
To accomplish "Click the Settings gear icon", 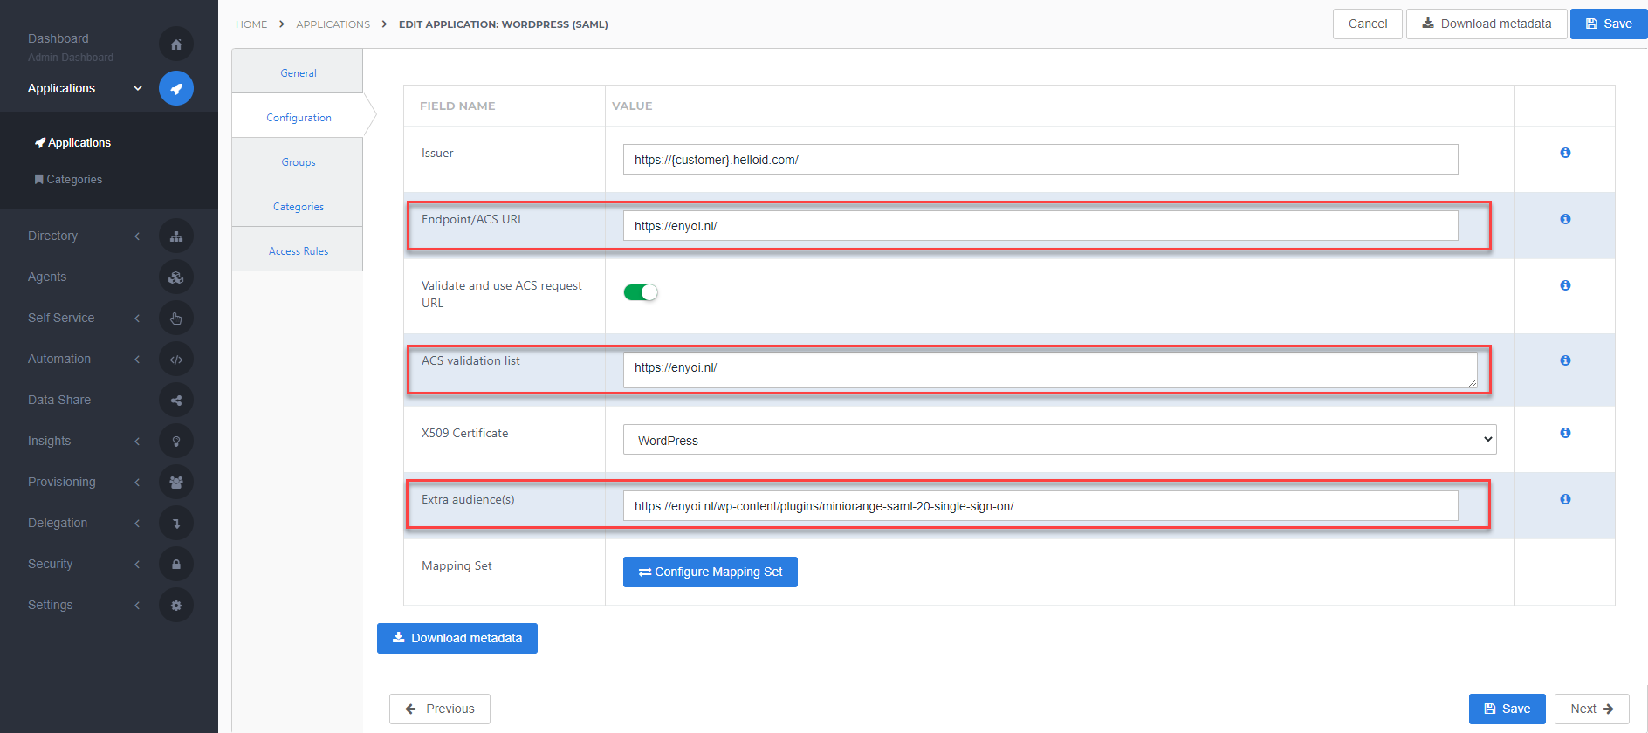I will (176, 606).
